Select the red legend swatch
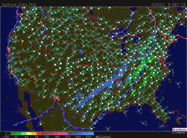Screen dimensions: 187x138 pos(39,134)
